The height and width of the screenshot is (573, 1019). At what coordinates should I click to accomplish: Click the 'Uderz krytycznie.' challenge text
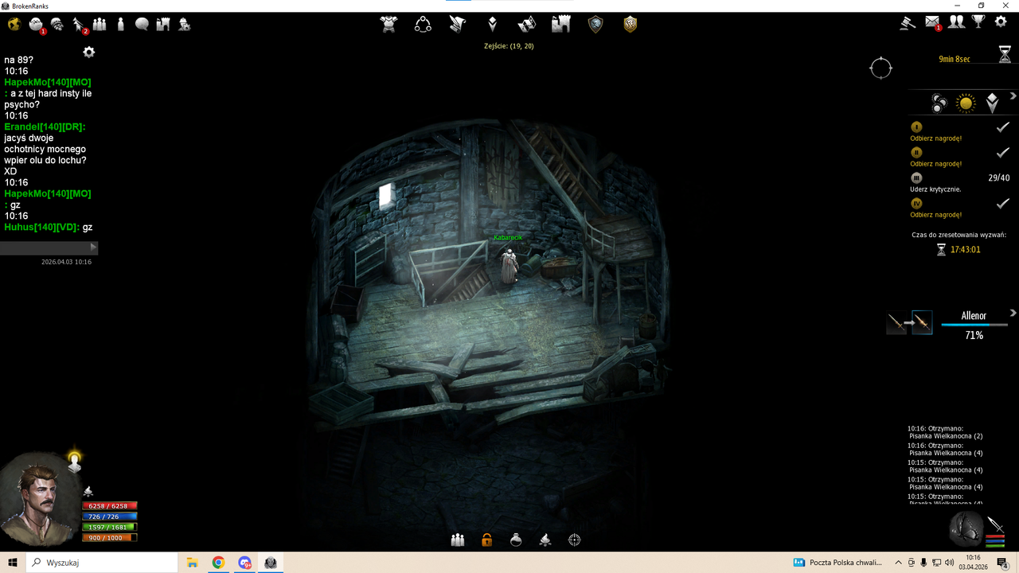[935, 189]
